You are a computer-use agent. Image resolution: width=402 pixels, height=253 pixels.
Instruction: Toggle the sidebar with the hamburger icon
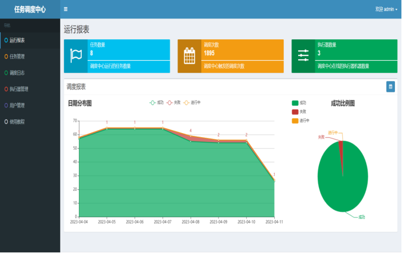point(65,10)
